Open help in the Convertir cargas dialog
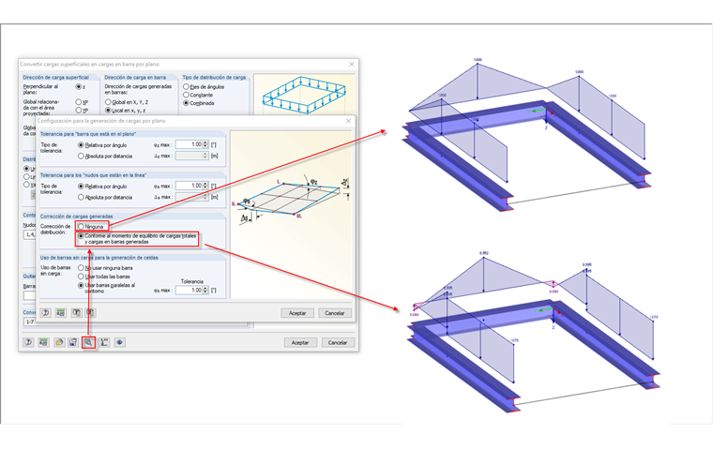Image resolution: width=713 pixels, height=449 pixels. tap(28, 342)
